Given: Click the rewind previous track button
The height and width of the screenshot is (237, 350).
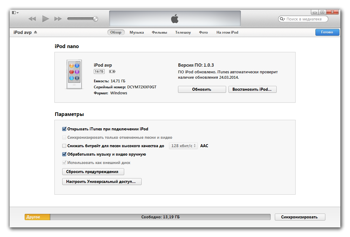Looking at the screenshot, I should coord(32,19).
